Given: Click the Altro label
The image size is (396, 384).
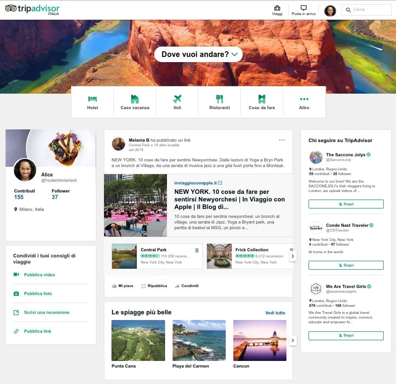Looking at the screenshot, I should (x=304, y=108).
